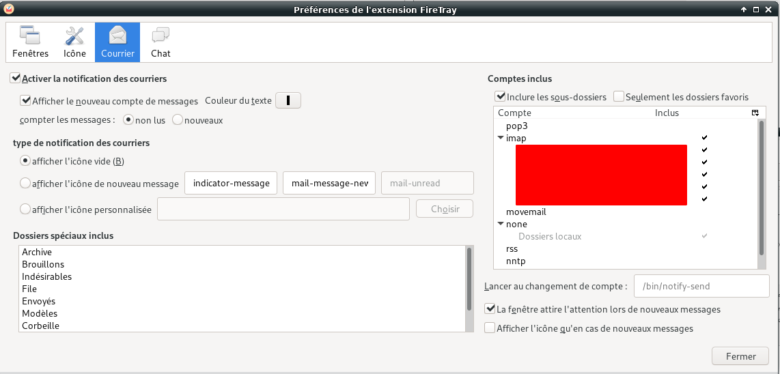Click the FireTray app icon in title bar
This screenshot has width=780, height=374.
pos(8,9)
